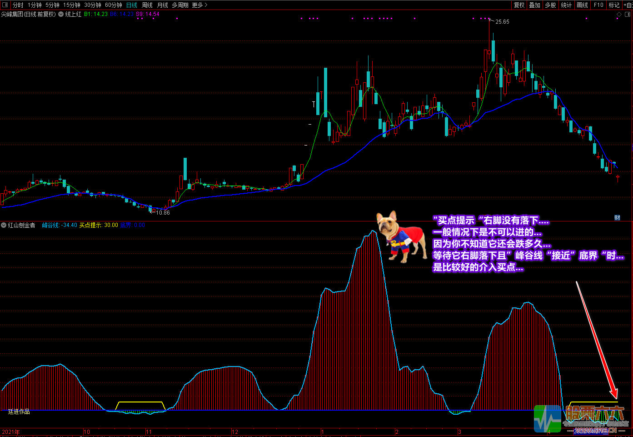Open the 统计 statistics tool

pos(566,5)
